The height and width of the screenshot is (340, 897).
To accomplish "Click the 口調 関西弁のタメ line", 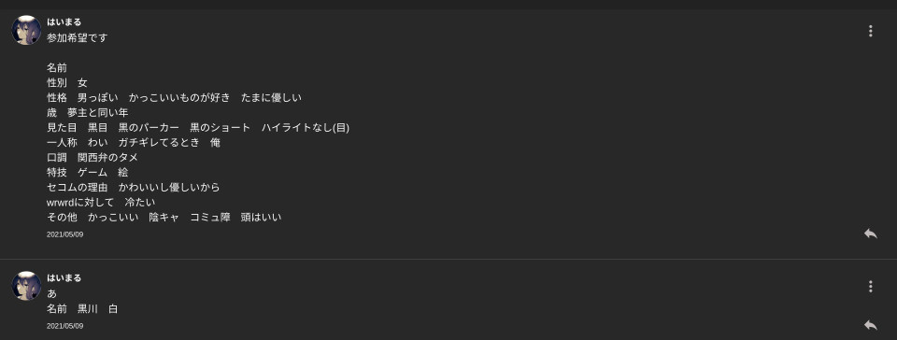I will [93, 157].
